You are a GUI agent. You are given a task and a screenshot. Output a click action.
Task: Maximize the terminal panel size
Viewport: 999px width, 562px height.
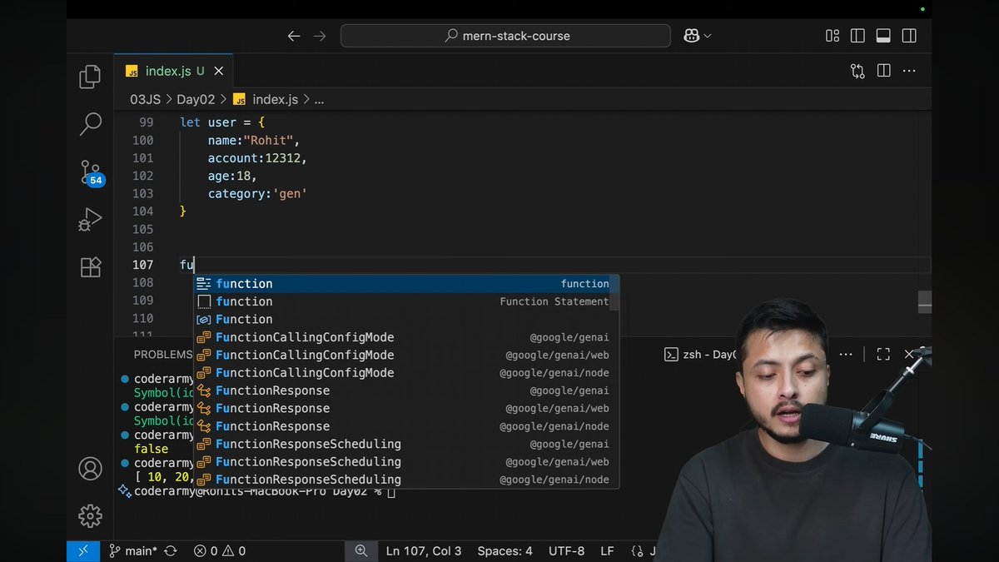coord(883,354)
